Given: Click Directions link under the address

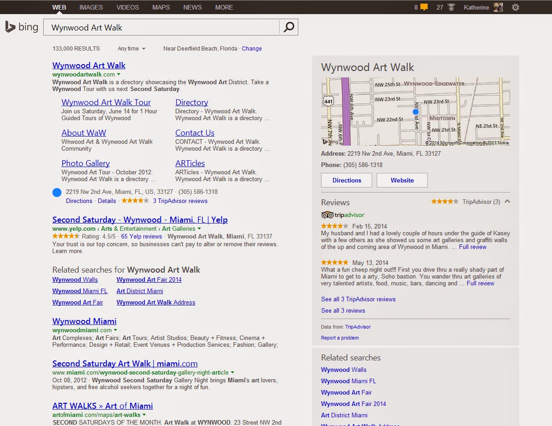Looking at the screenshot, I should point(79,201).
